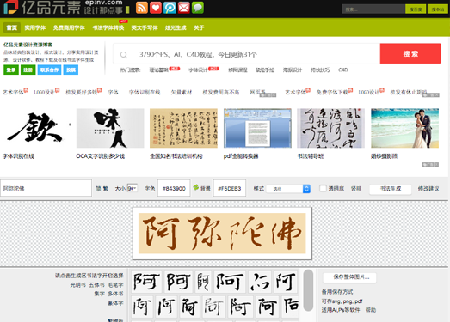Click the first yellow-green top search button

tap(416, 9)
